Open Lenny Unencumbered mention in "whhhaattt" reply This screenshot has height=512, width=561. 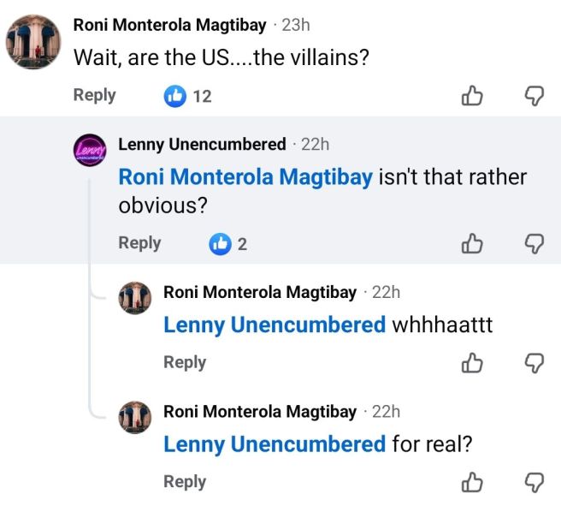point(274,325)
